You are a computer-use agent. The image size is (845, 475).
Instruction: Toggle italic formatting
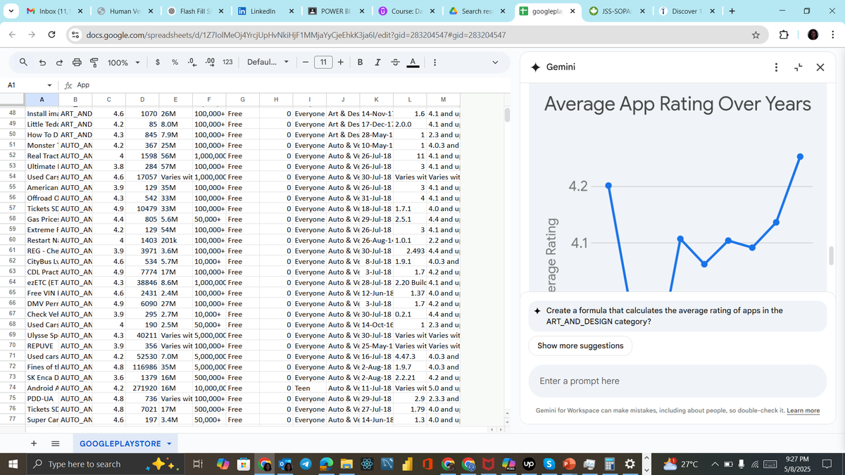[x=377, y=63]
